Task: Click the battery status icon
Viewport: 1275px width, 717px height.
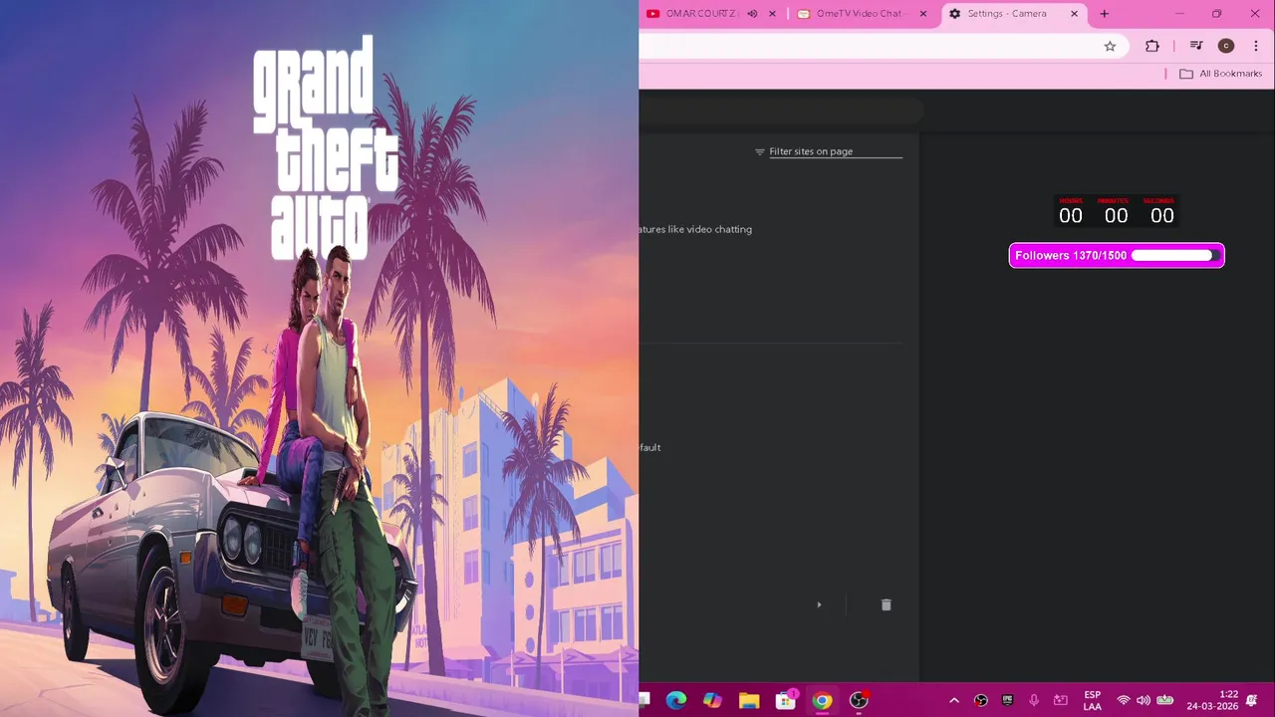Action: pos(1164,700)
